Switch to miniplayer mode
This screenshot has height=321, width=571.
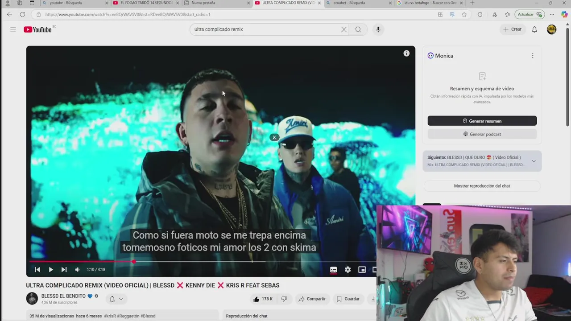(x=362, y=270)
